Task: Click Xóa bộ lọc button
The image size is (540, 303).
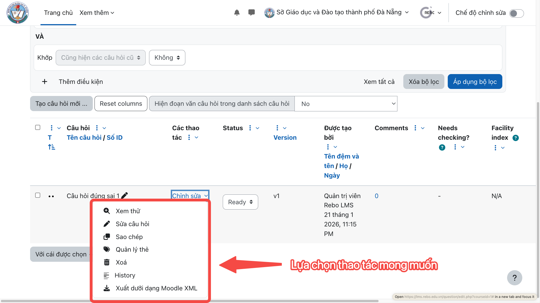Action: pos(424,82)
